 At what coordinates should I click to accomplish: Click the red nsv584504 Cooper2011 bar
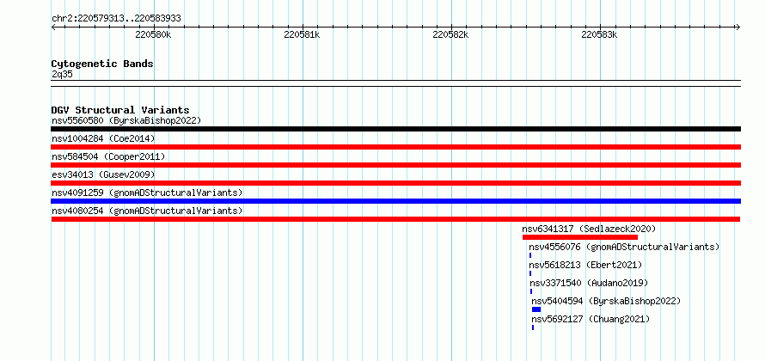click(x=395, y=165)
